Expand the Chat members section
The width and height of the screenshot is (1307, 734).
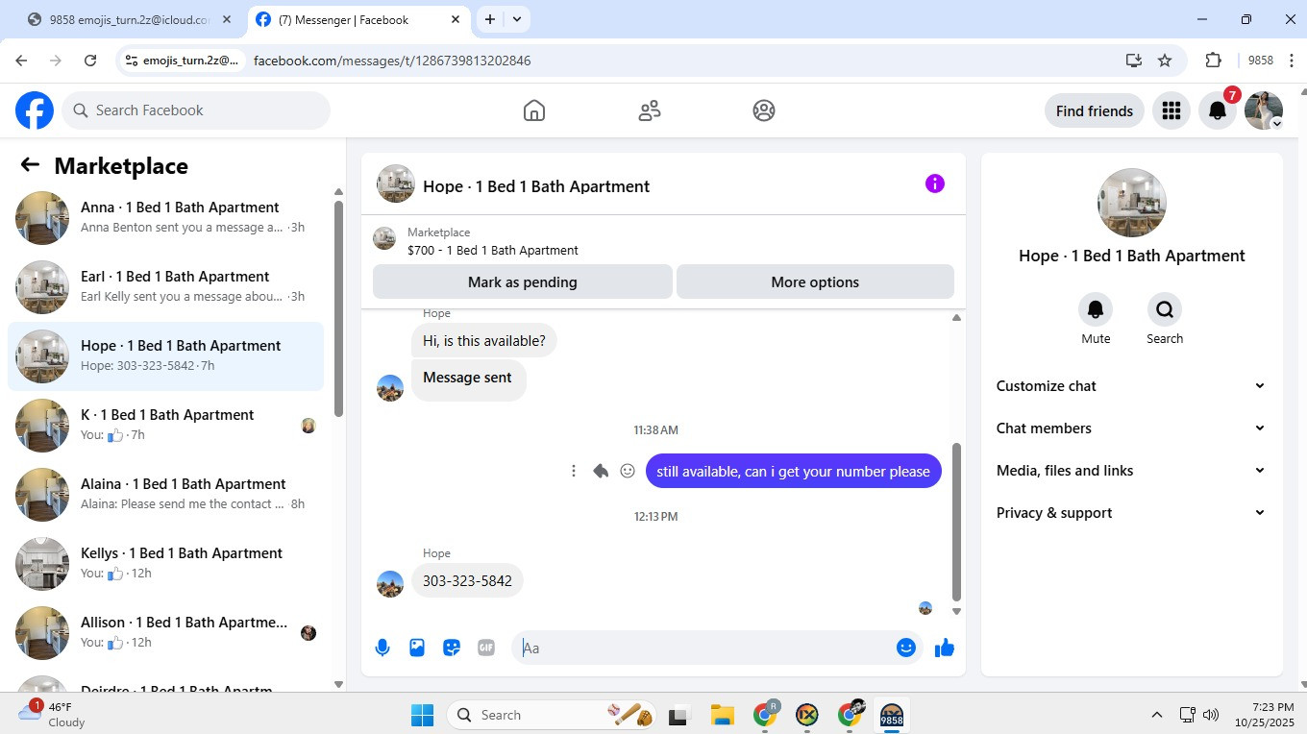pos(1131,428)
